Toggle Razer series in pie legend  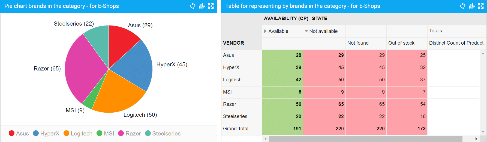130,134
